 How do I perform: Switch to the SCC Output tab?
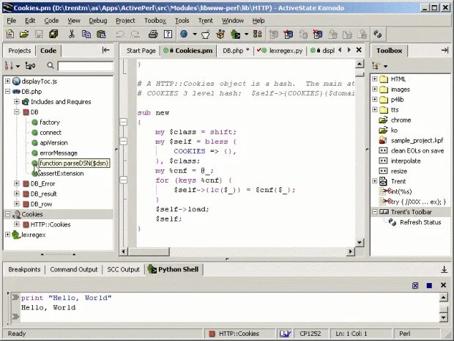click(123, 269)
